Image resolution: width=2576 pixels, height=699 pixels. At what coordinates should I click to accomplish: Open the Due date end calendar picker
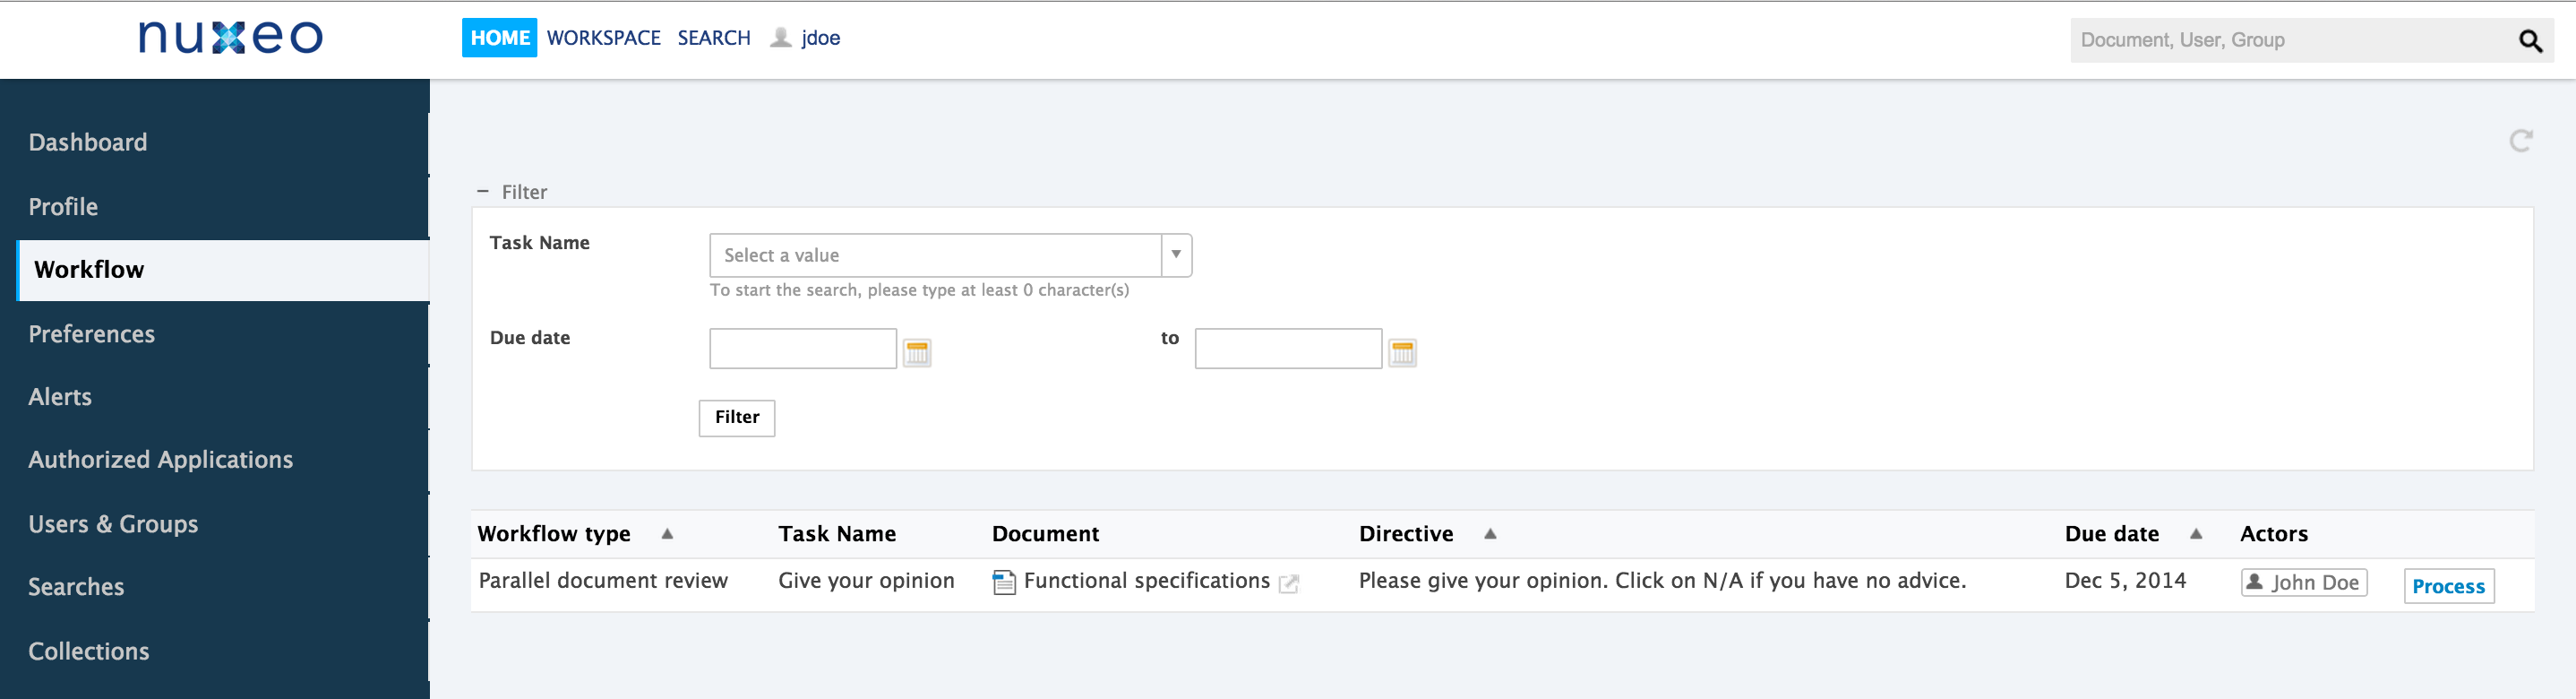point(1402,352)
